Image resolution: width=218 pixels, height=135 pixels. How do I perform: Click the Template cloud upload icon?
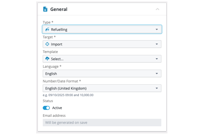[x=47, y=59]
